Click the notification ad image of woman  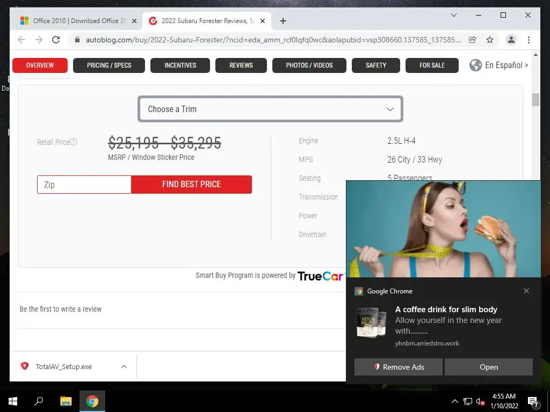(443, 229)
